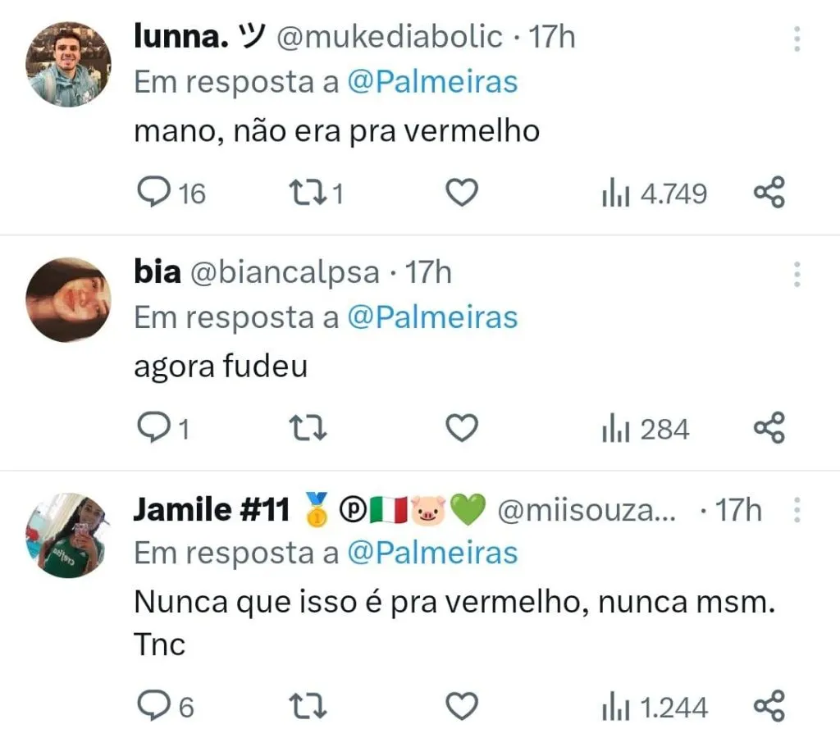Retweet bia's 'agora fudeu' tweet
Viewport: 840px width, 747px height.
(x=308, y=428)
